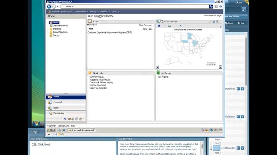This screenshot has height=155, width=277.
Task: Click the left arrow beside DataAccess
Action: click(238, 89)
